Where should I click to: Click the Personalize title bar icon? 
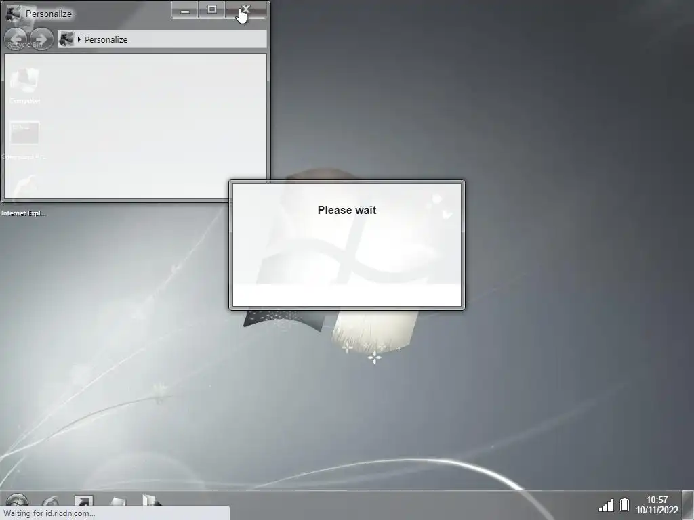(14, 14)
